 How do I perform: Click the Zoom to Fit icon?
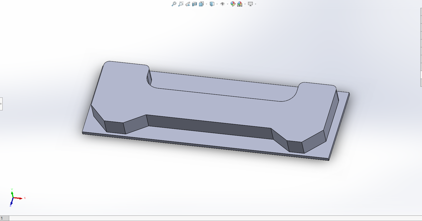click(x=174, y=4)
